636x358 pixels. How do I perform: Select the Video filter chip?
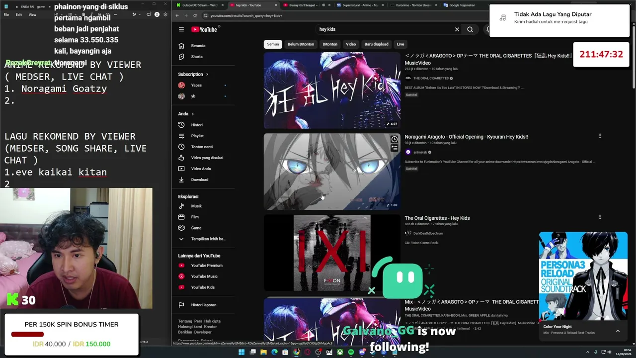(351, 44)
